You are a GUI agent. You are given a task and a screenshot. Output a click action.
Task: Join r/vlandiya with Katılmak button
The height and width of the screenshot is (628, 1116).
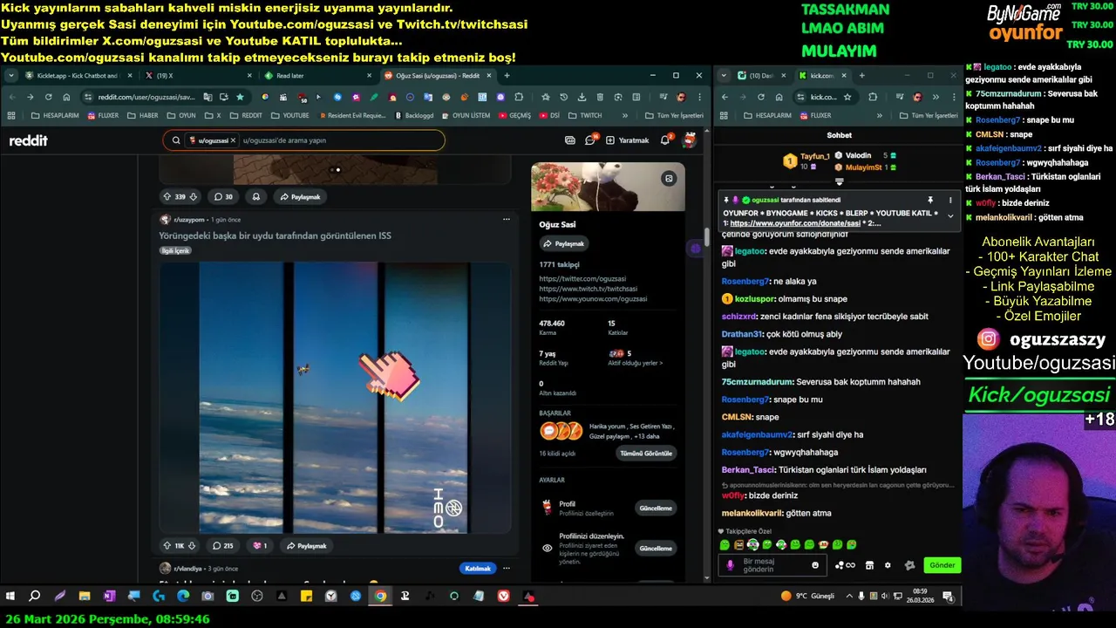click(478, 569)
